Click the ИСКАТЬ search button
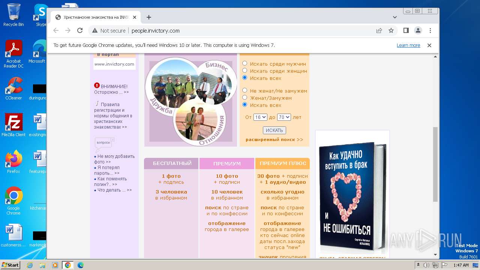Image resolution: width=480 pixels, height=270 pixels. pyautogui.click(x=274, y=130)
